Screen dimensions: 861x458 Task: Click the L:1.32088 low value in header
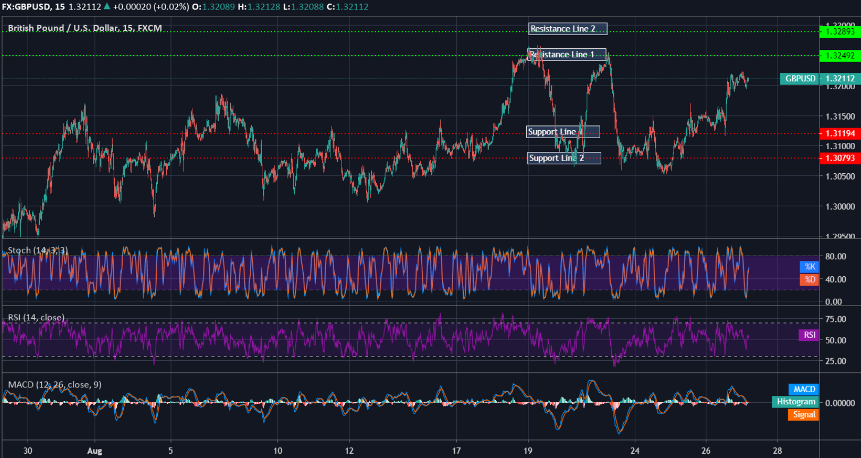pos(303,7)
